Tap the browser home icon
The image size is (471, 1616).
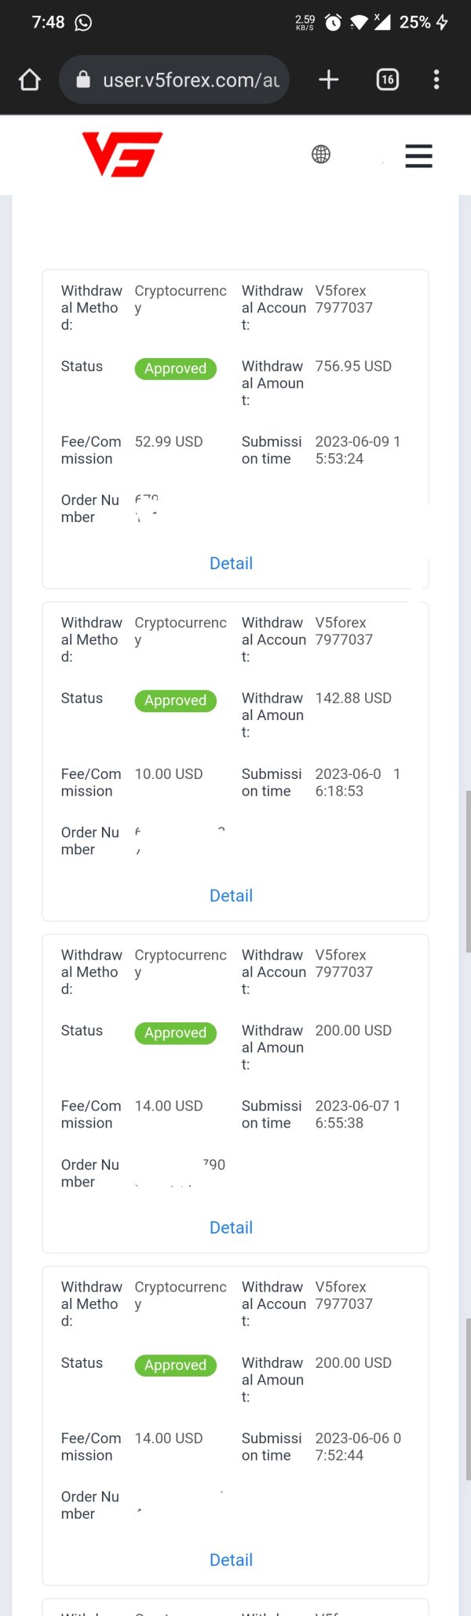coord(30,79)
